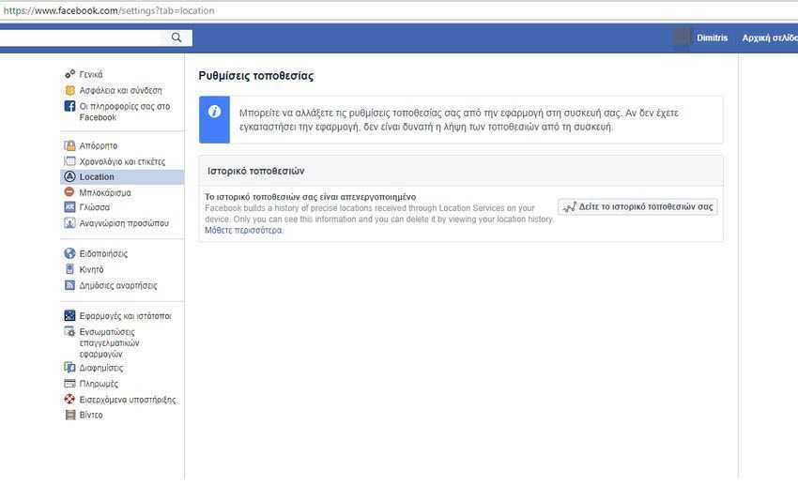Click the Face recognition icon
The height and width of the screenshot is (485, 798).
(69, 222)
